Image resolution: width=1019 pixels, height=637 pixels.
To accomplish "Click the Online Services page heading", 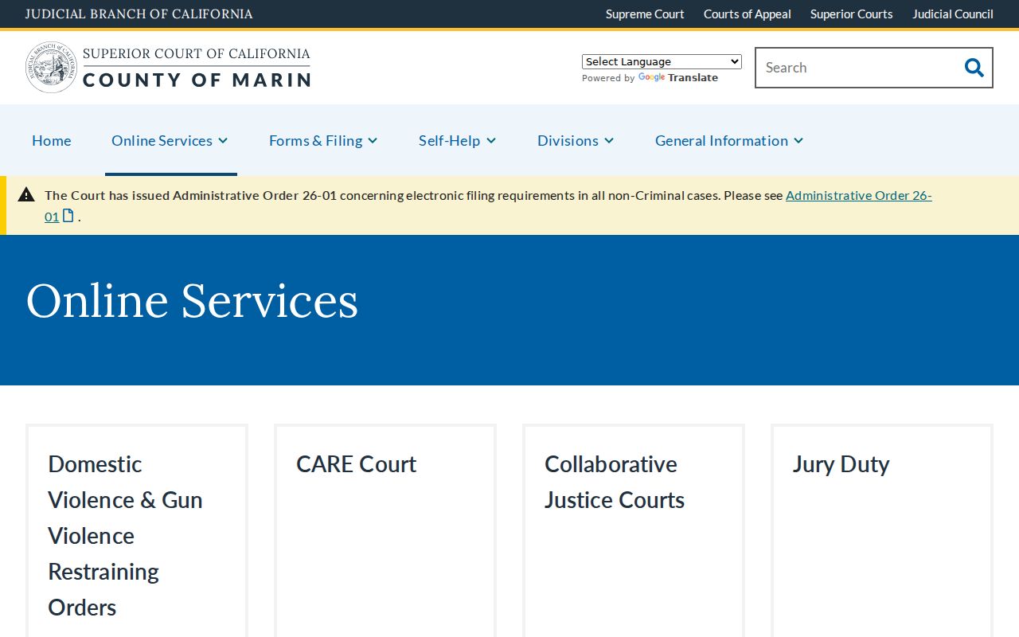I will 193,301.
